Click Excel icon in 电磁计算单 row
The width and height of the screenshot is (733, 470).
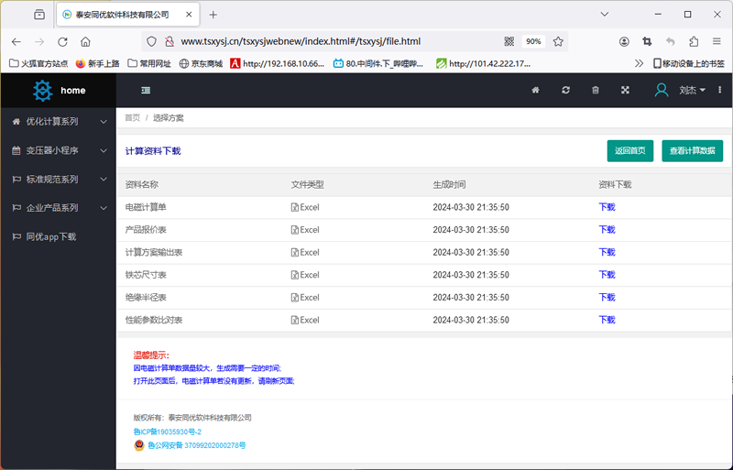pyautogui.click(x=294, y=207)
